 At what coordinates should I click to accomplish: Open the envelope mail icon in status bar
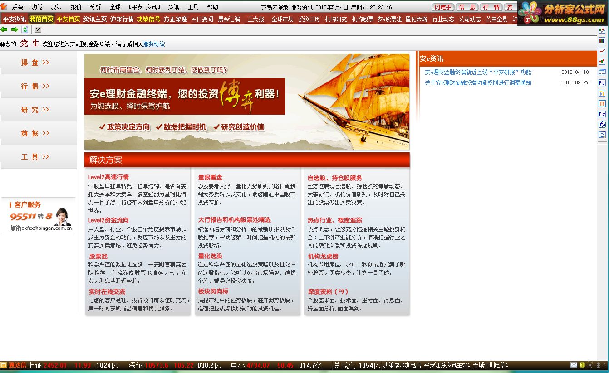coord(574,365)
